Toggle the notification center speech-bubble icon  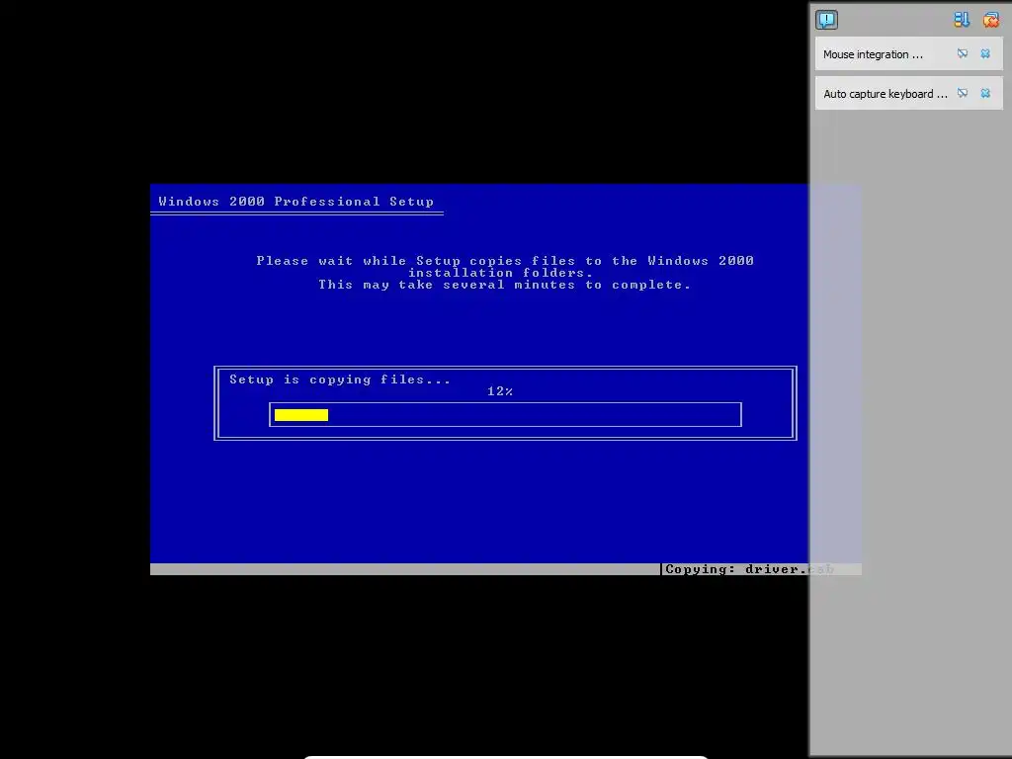(x=827, y=20)
